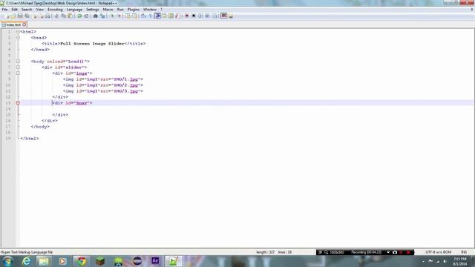Open the Macro menu
The height and width of the screenshot is (267, 475).
108,10
